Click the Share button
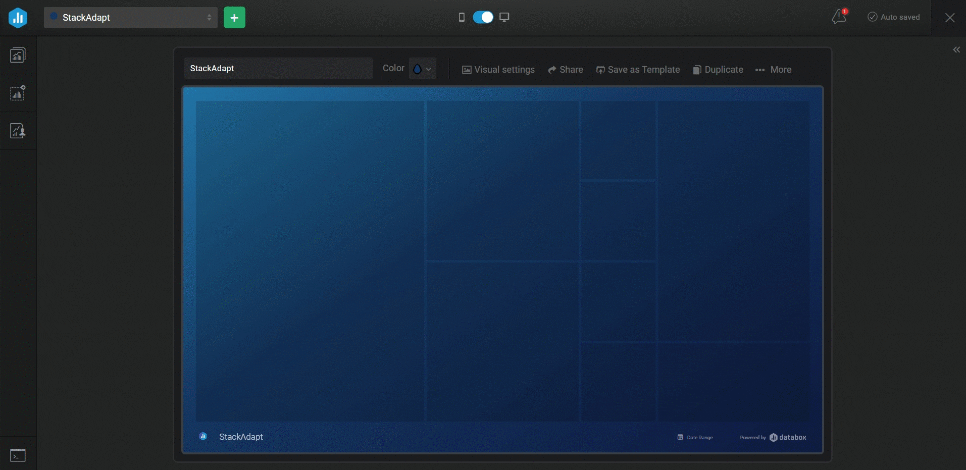The width and height of the screenshot is (966, 470). click(566, 70)
